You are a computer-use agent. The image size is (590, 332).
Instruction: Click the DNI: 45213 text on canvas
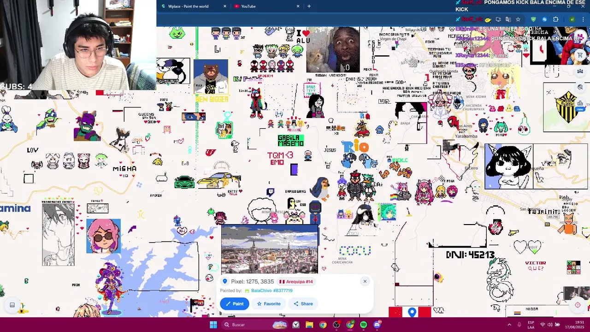(470, 255)
